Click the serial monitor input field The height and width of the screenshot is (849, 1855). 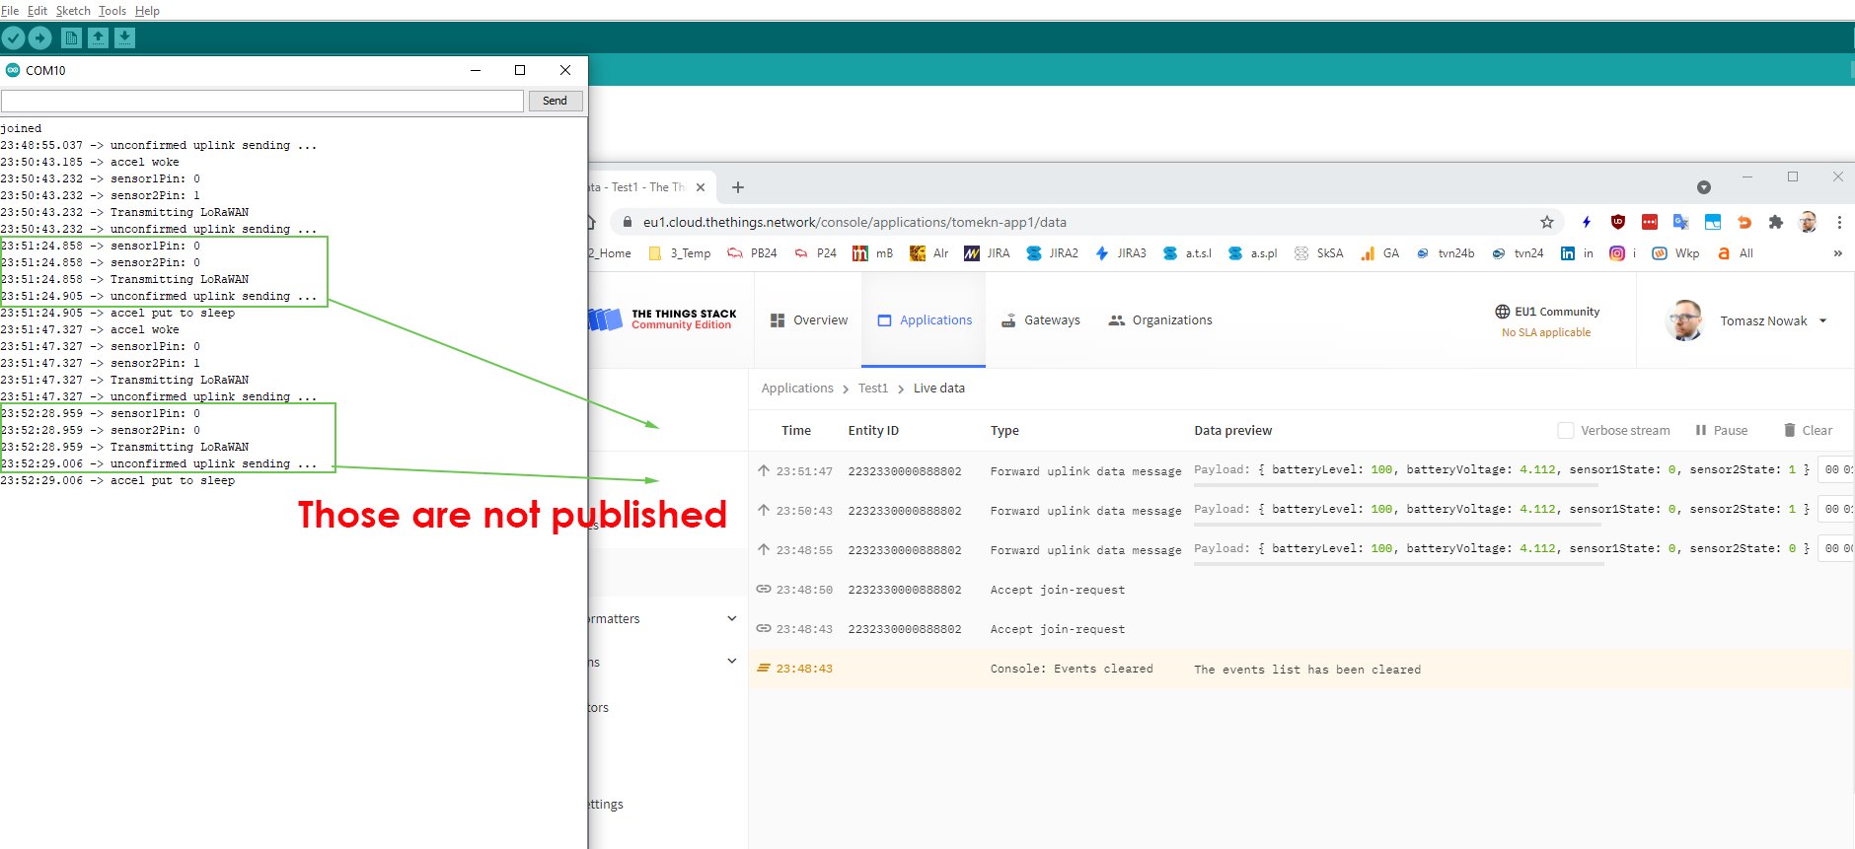pyautogui.click(x=262, y=101)
